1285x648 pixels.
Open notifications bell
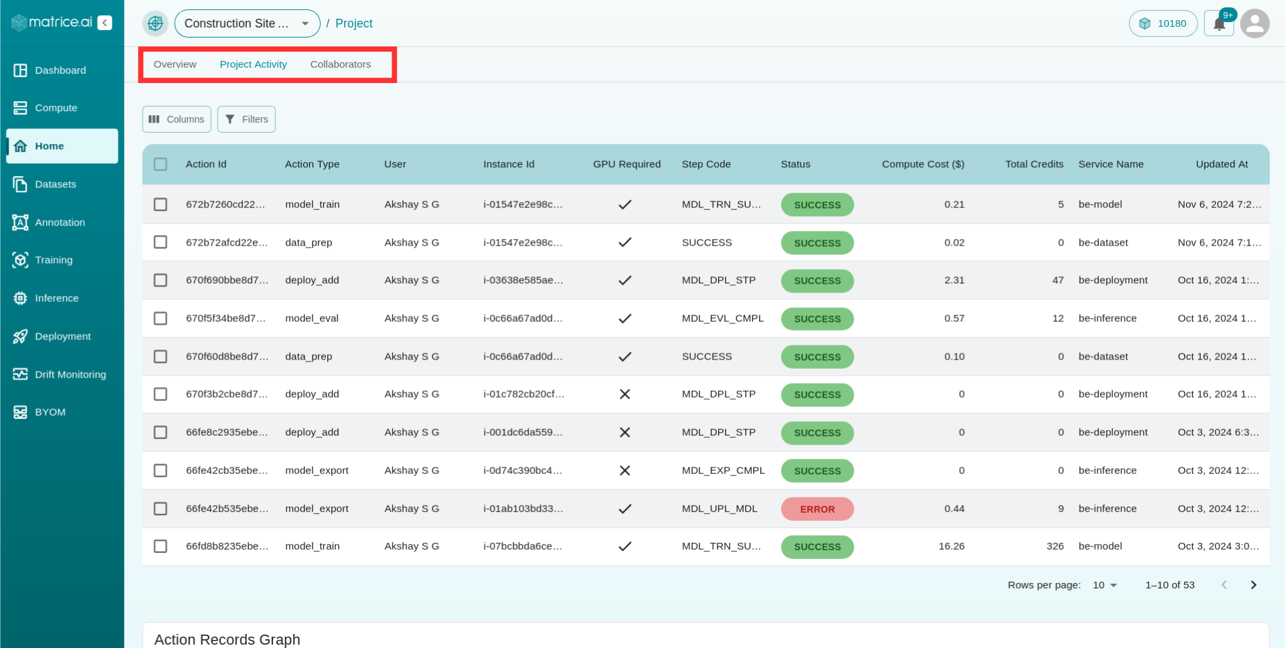(1219, 23)
